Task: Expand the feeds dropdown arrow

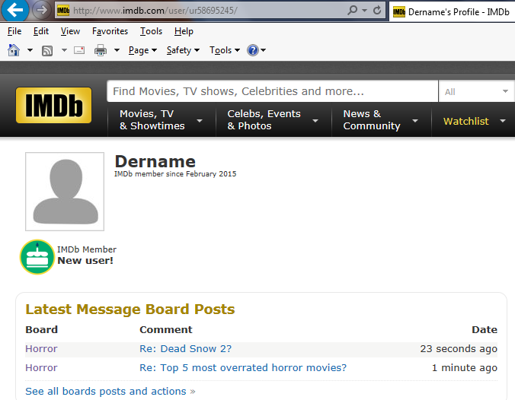Action: coord(64,50)
